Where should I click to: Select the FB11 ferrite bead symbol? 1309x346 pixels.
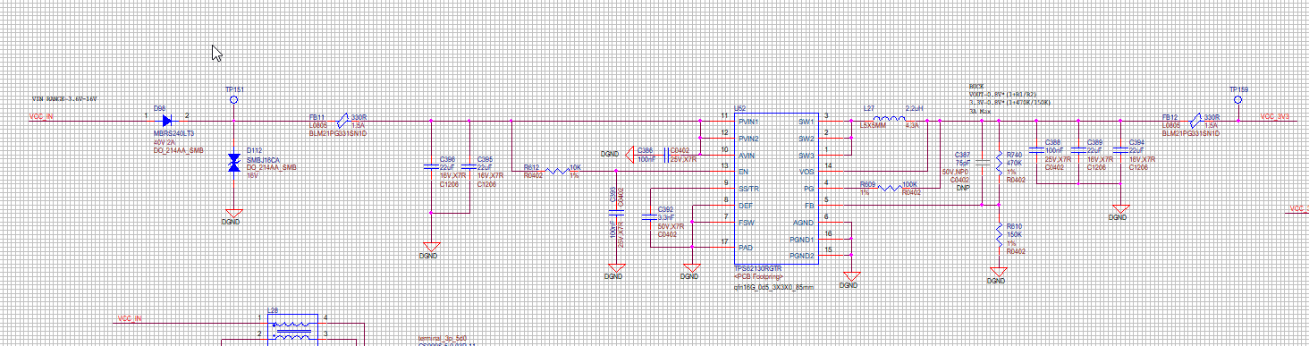click(343, 120)
